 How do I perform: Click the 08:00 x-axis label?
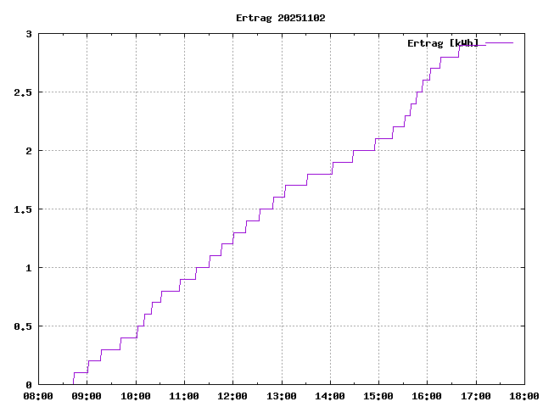coord(38,396)
